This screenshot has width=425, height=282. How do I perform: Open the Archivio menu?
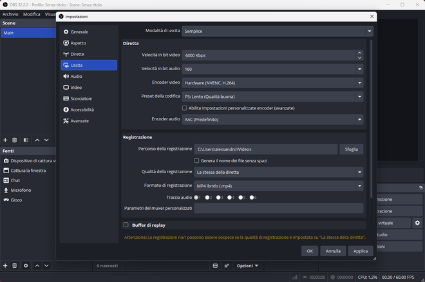pos(10,14)
